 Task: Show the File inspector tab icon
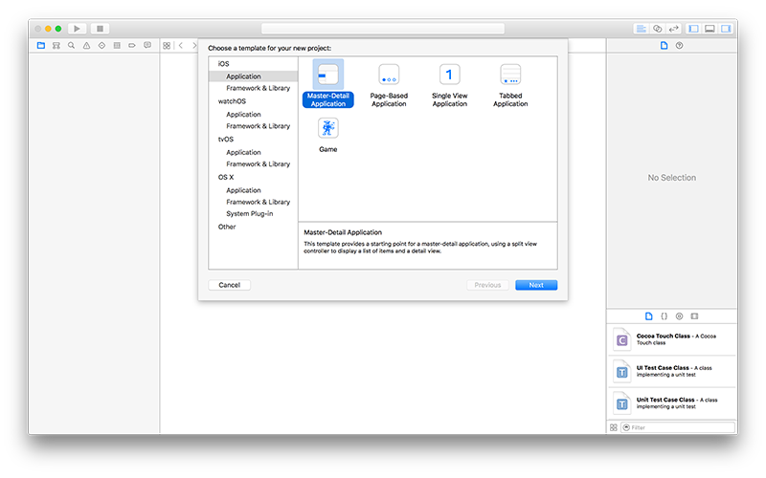pos(664,45)
